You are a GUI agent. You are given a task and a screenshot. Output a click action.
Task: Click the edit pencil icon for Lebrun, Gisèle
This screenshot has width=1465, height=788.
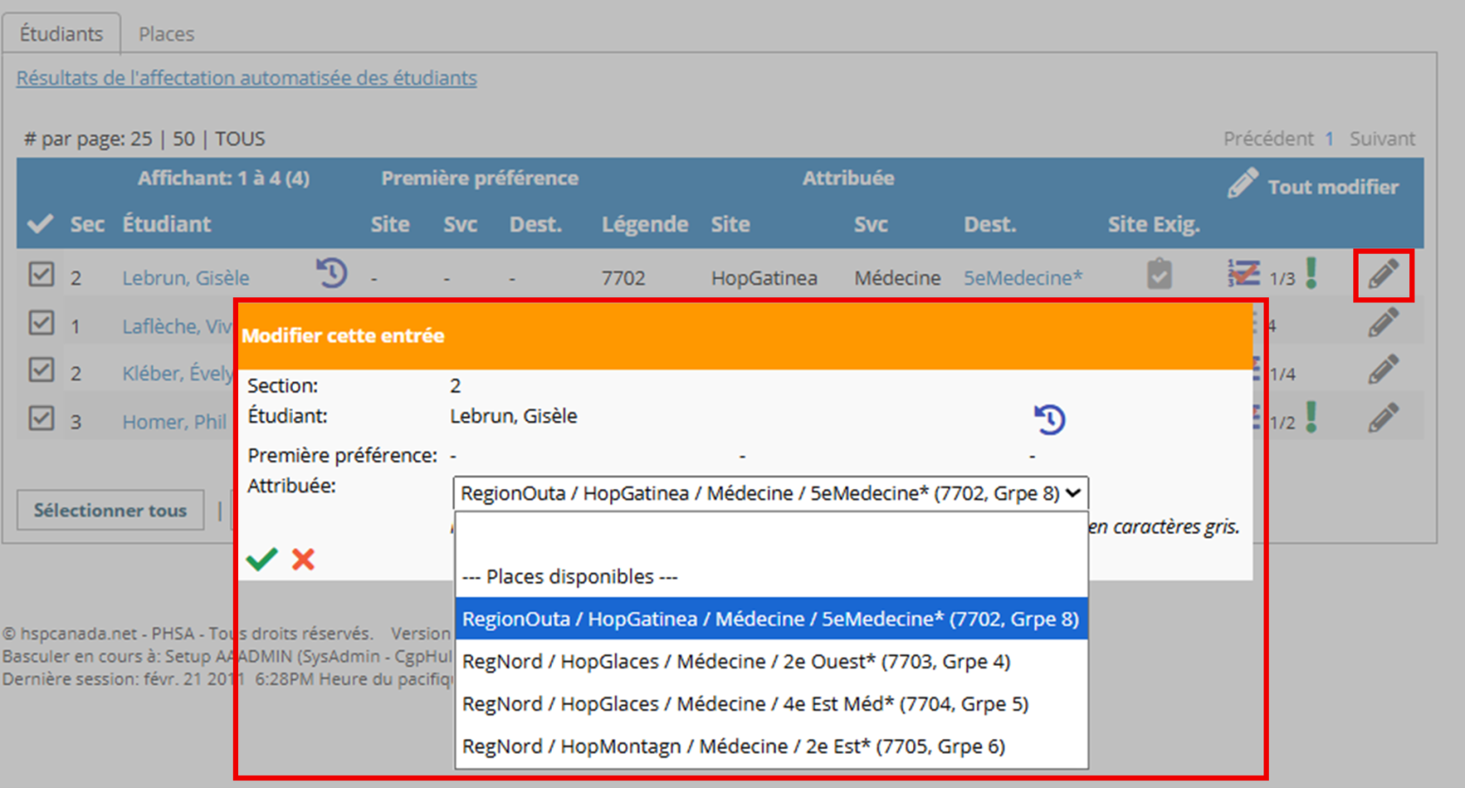(x=1383, y=275)
